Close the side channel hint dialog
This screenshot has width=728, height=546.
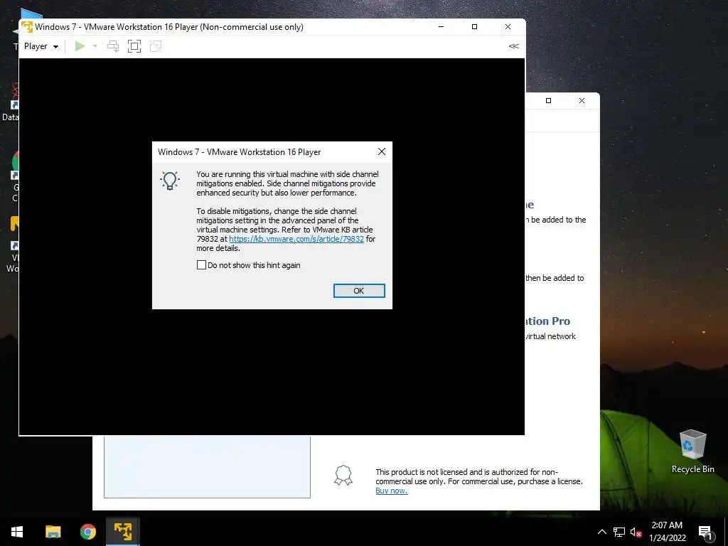(x=382, y=152)
